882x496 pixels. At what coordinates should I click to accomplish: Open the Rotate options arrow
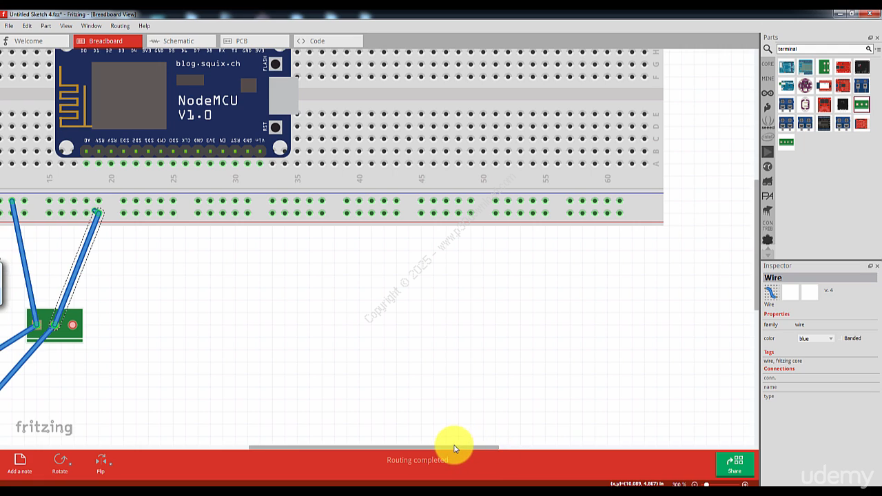point(70,464)
